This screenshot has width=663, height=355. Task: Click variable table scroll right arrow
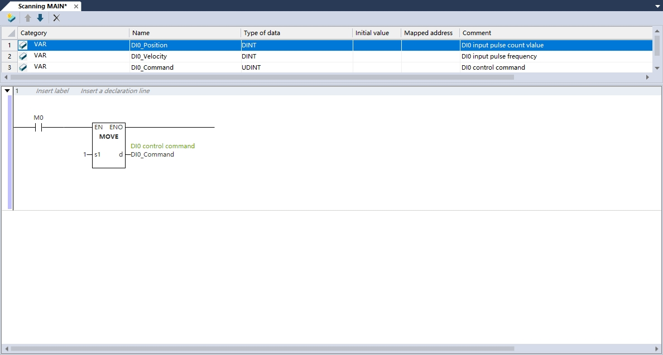(647, 77)
